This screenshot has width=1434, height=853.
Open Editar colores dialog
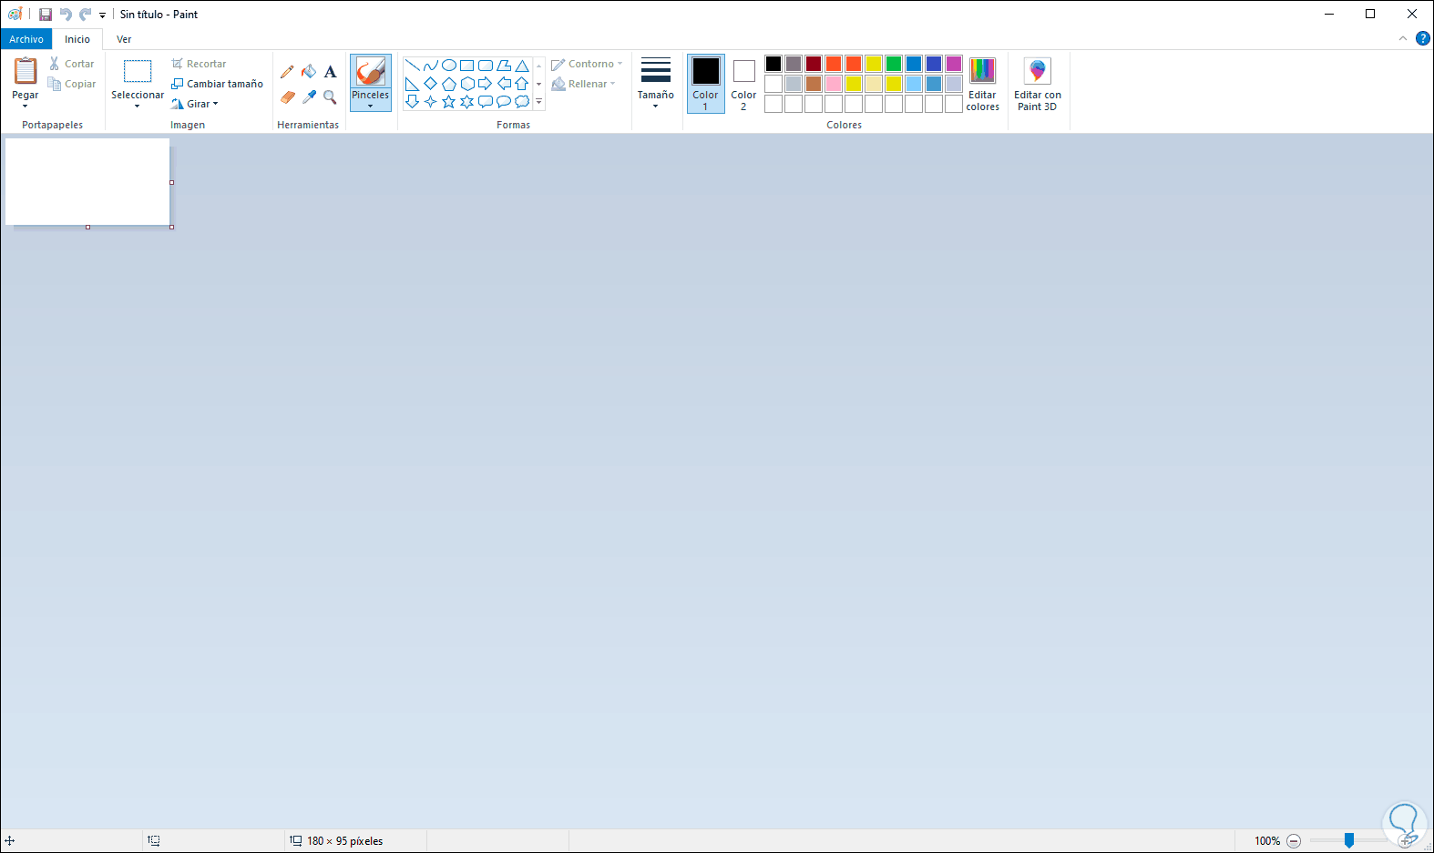pyautogui.click(x=982, y=84)
